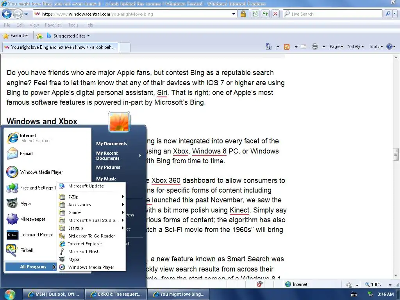The image size is (400, 300).
Task: Open My Pictures in the Start menu
Action: tap(108, 167)
